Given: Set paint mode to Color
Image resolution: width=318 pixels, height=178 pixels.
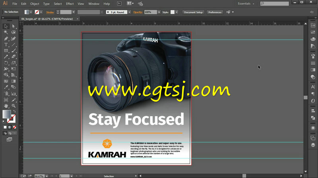Looking at the screenshot, I should (5, 127).
